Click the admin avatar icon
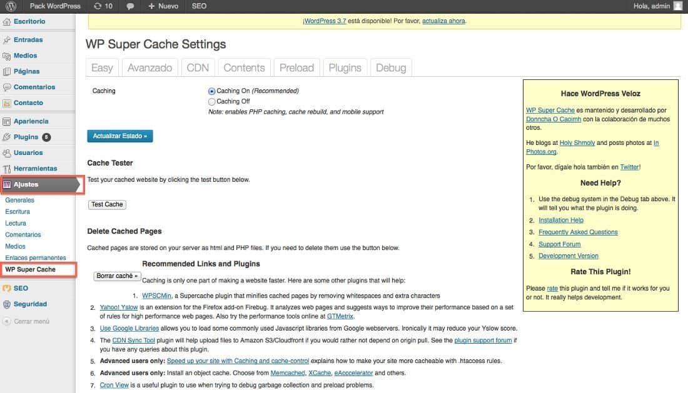688x393 pixels. (677, 6)
